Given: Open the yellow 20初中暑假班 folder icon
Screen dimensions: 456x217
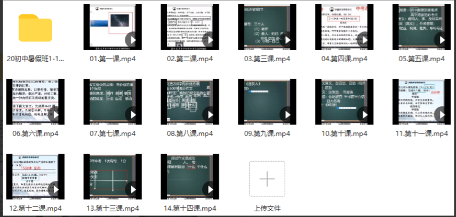Looking at the screenshot, I should click(35, 28).
